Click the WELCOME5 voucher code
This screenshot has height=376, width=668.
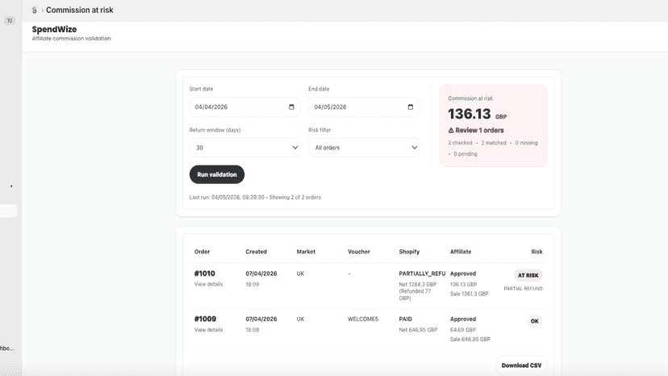pos(363,319)
